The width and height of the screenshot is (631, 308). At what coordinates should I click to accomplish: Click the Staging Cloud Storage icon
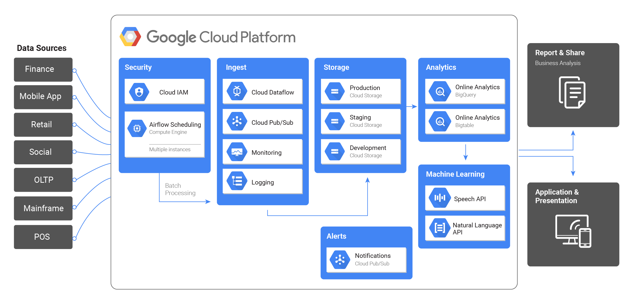335,121
